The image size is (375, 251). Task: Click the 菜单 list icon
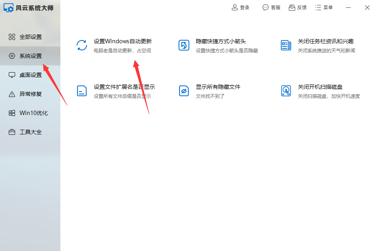tap(318, 8)
